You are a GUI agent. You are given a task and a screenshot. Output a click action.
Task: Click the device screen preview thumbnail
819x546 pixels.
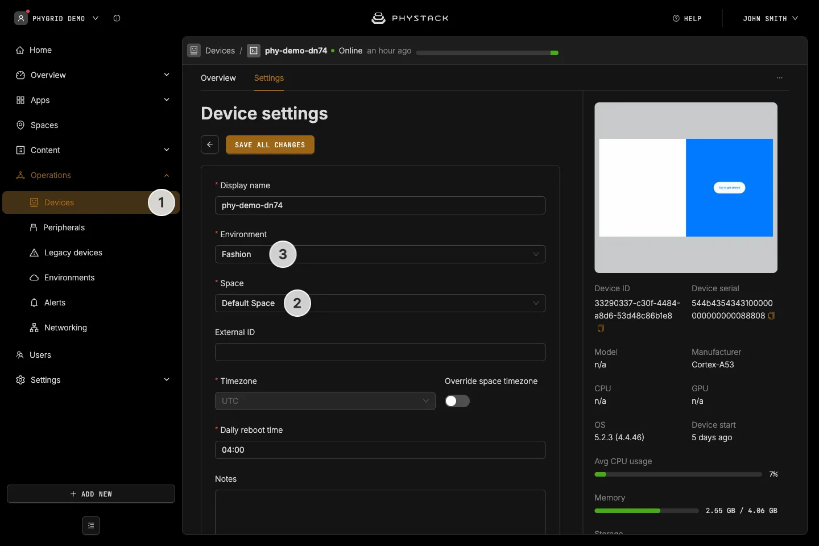[x=686, y=188]
